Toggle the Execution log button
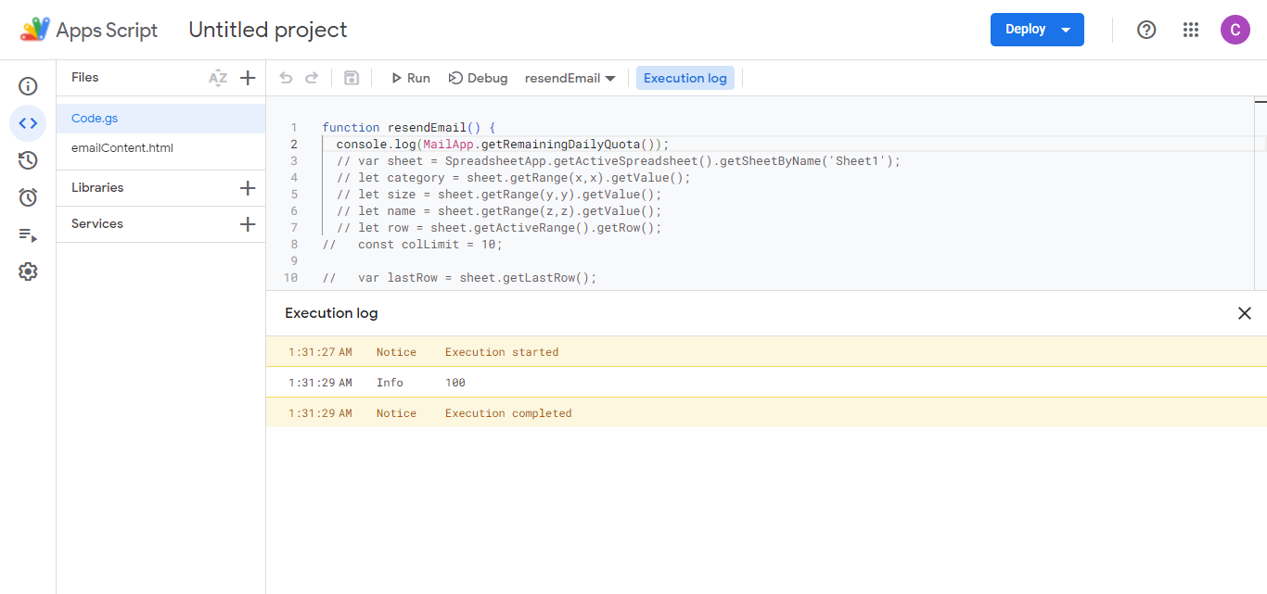The image size is (1267, 594). point(685,78)
